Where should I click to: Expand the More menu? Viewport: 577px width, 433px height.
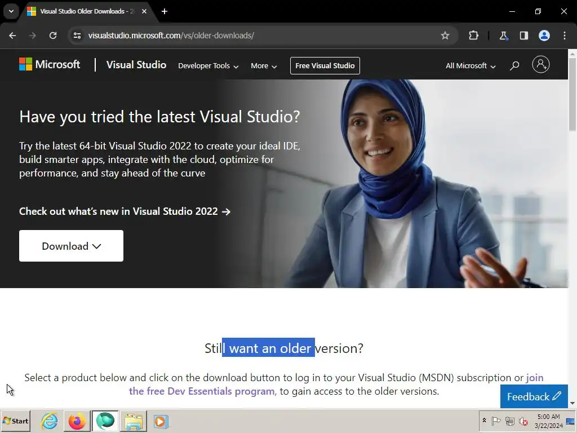click(x=264, y=65)
